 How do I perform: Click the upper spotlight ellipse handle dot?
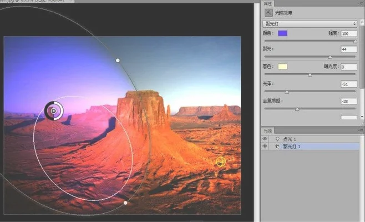(118, 60)
